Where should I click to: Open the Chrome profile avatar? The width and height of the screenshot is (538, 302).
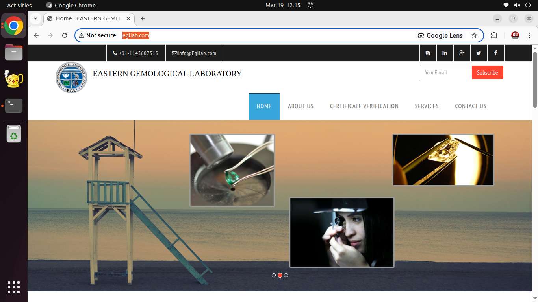tap(515, 35)
